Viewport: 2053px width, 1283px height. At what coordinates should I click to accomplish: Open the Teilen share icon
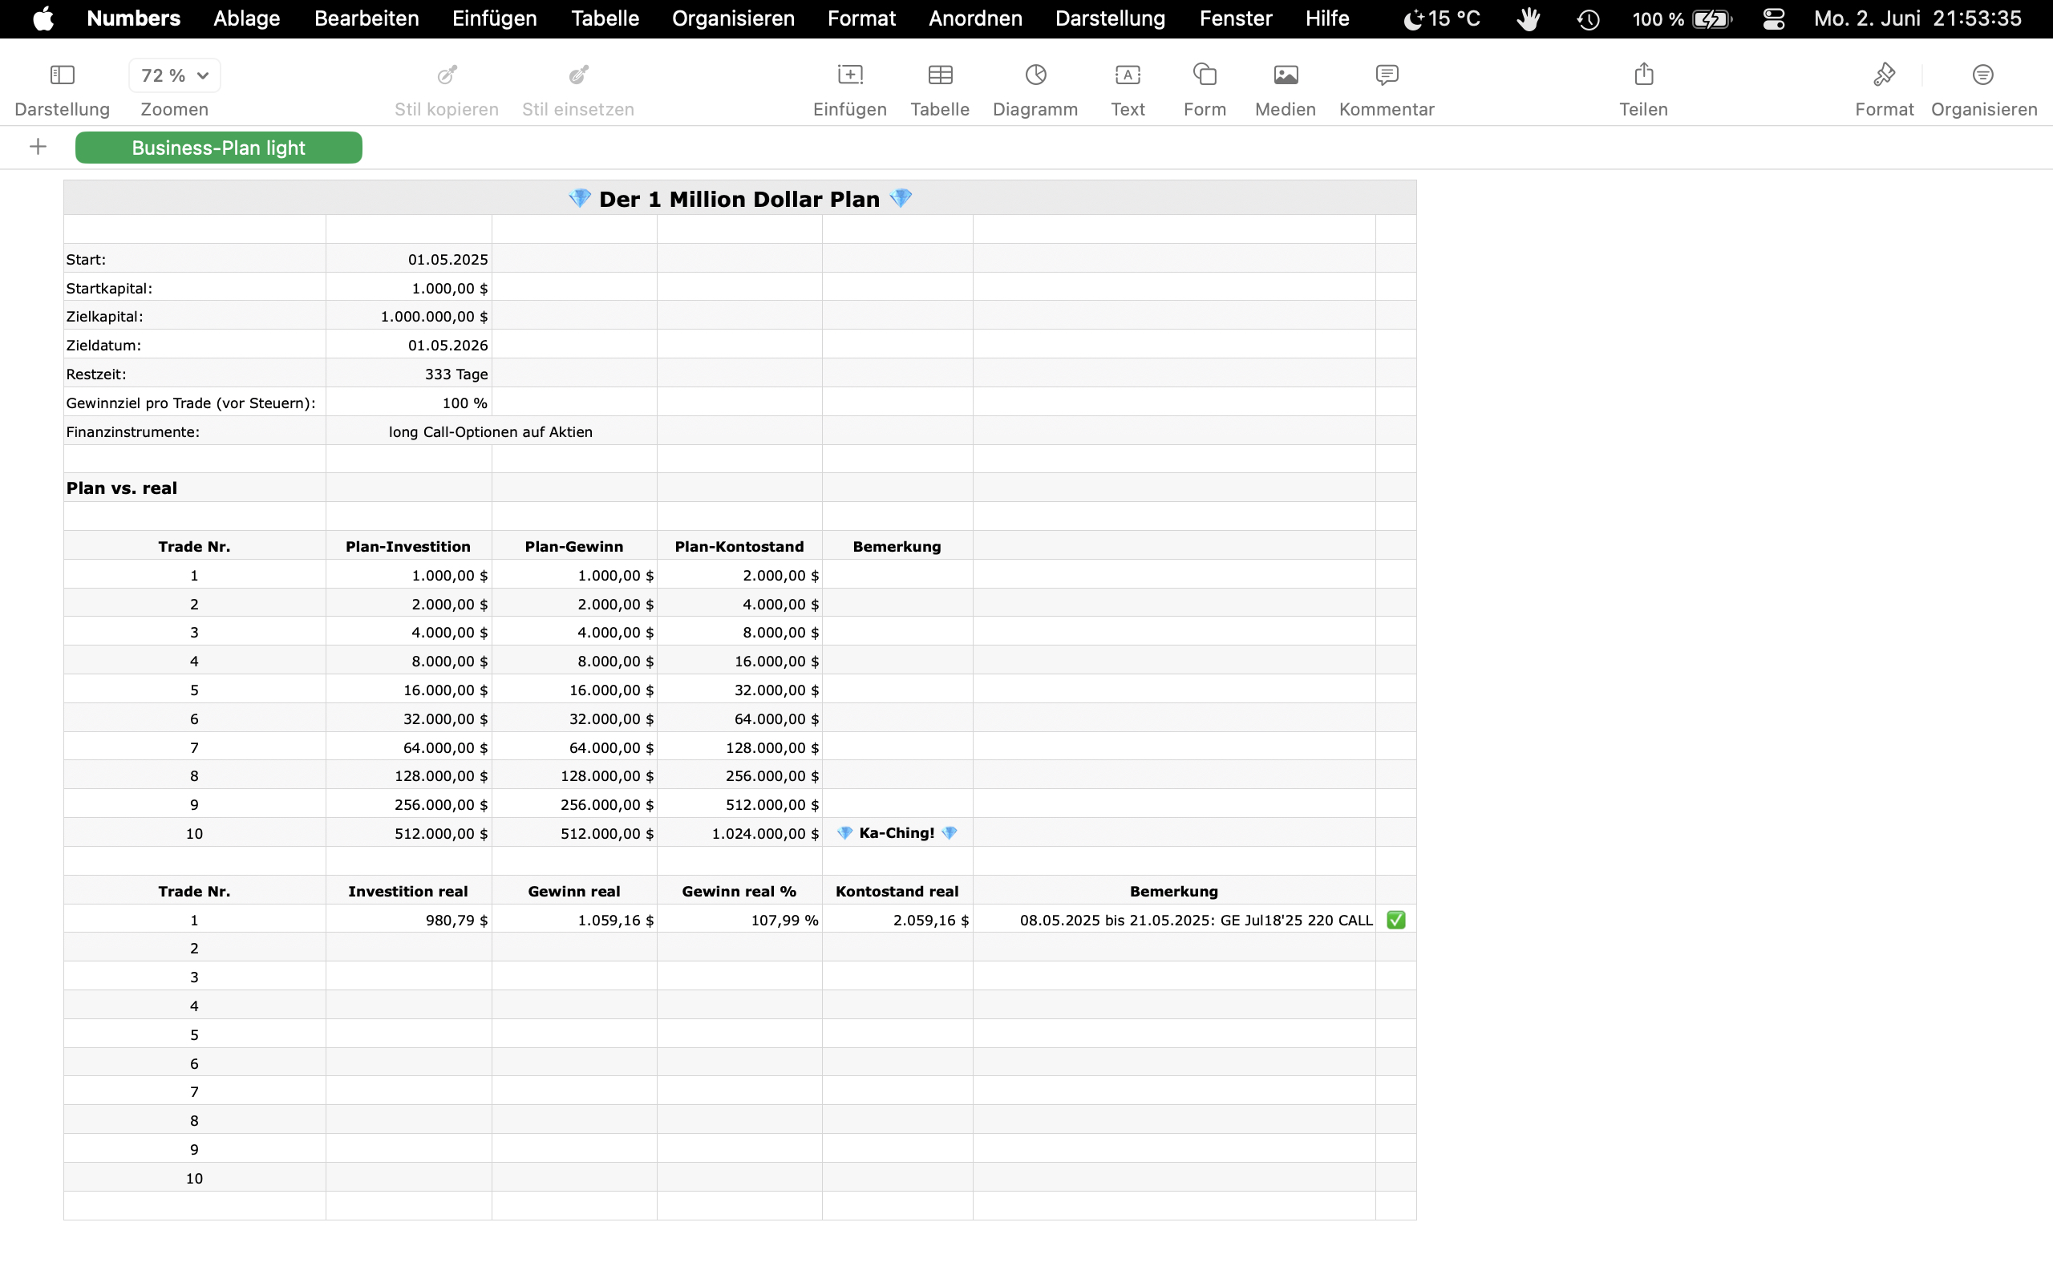tap(1643, 75)
